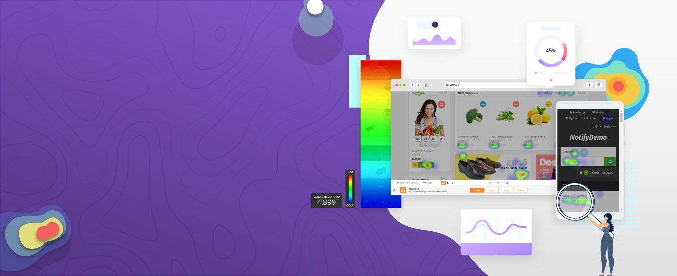The width and height of the screenshot is (677, 276).
Task: Select the desktop device view icon
Action: tap(443, 183)
